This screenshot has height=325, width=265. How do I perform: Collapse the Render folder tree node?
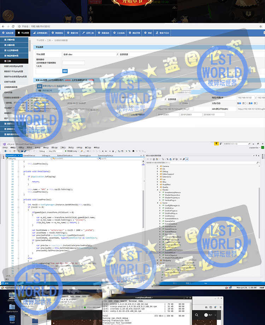click(157, 190)
